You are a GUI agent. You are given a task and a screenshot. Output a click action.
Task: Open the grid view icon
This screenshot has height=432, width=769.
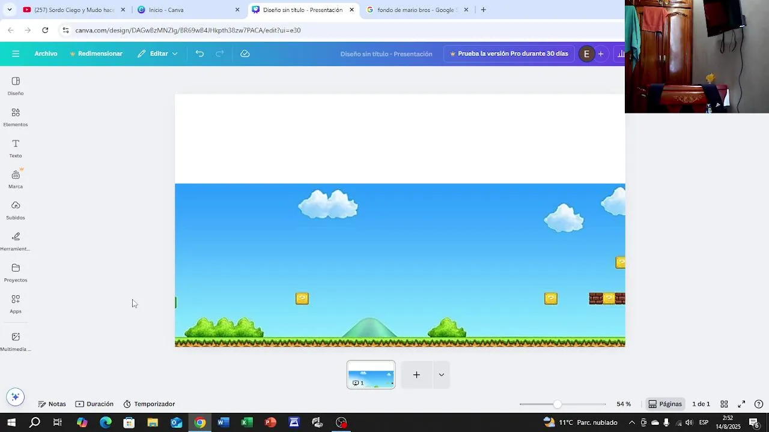pyautogui.click(x=724, y=404)
